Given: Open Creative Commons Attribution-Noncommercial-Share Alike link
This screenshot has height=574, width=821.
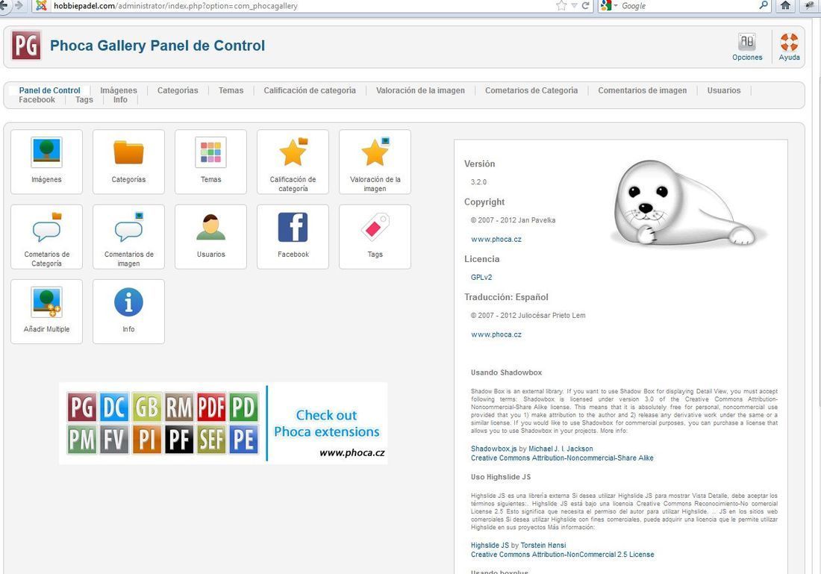Looking at the screenshot, I should click(562, 458).
